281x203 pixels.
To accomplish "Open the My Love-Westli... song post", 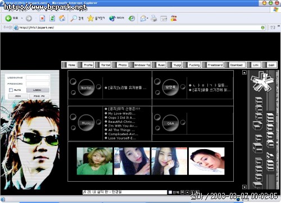I will pyautogui.click(x=121, y=113).
